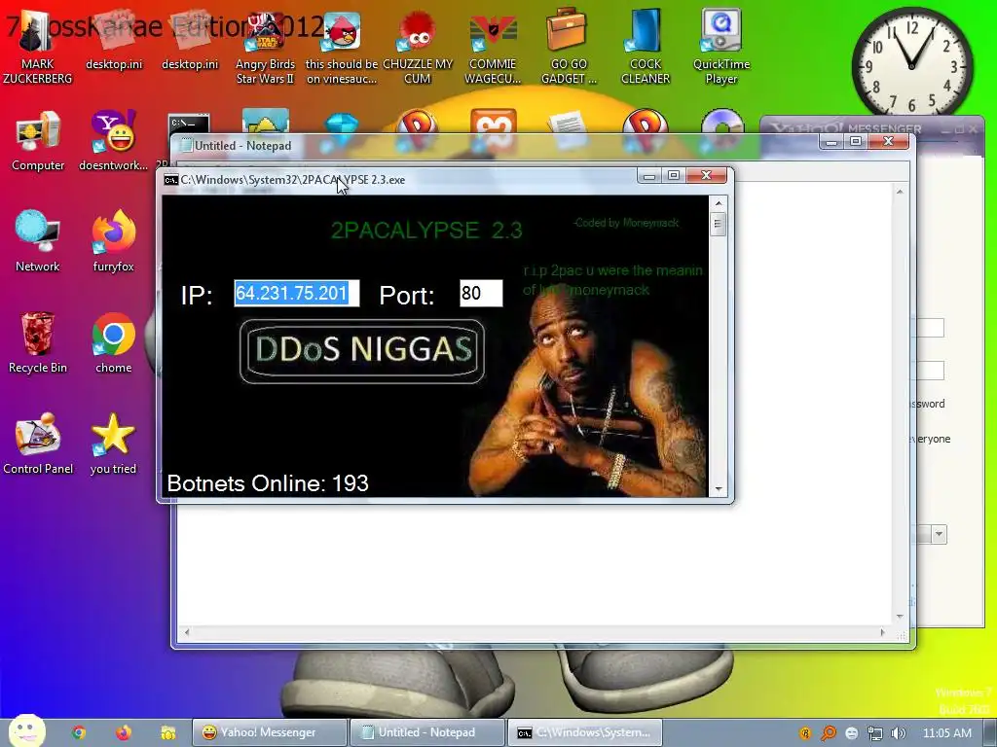Click the '2PACALYPSE 2.3' heading text
Viewport: 997px width, 747px height.
[426, 230]
